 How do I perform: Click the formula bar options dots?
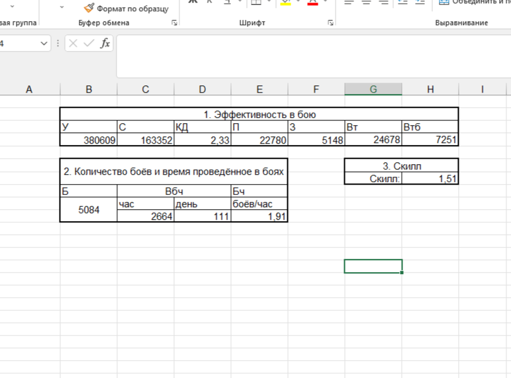[x=58, y=44]
